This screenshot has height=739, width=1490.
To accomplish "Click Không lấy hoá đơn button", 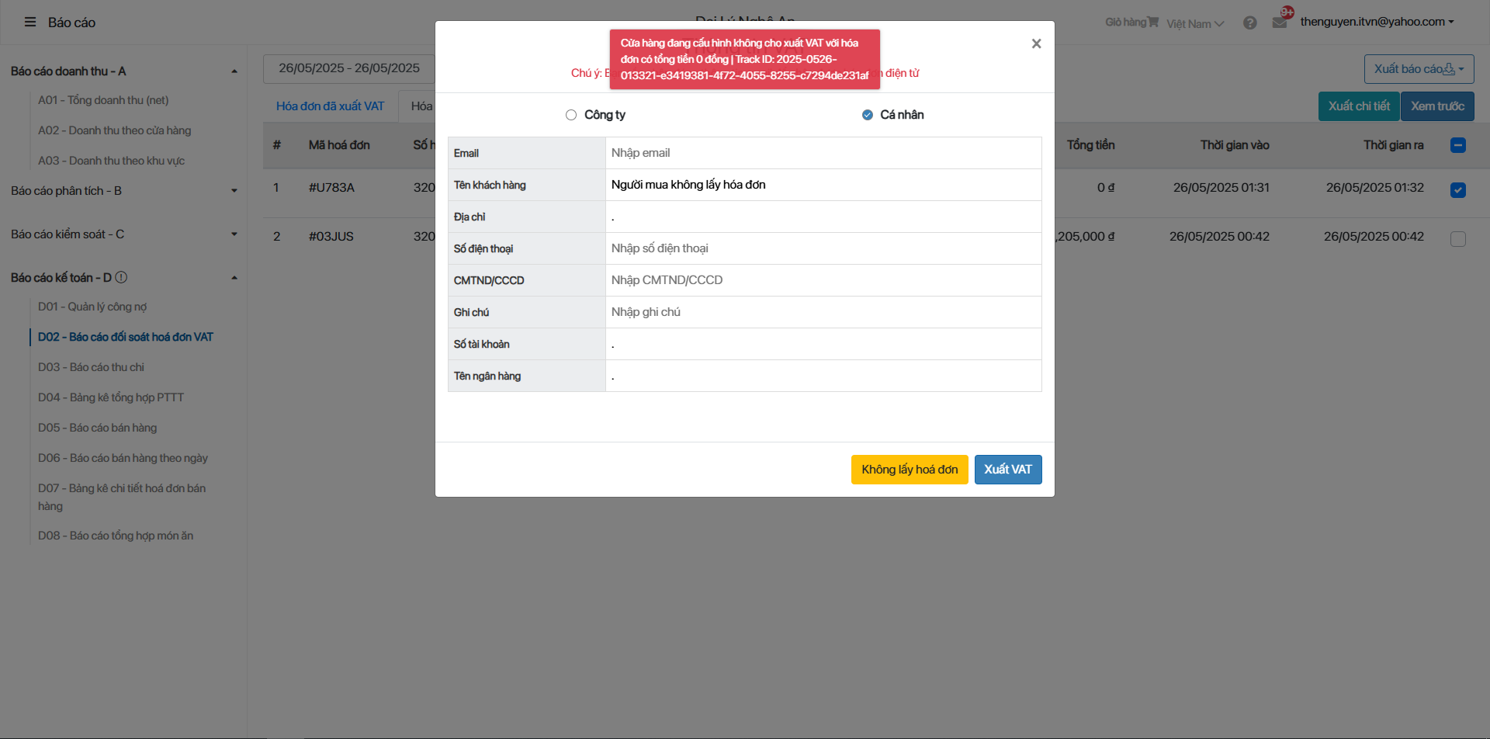I will [x=909, y=470].
